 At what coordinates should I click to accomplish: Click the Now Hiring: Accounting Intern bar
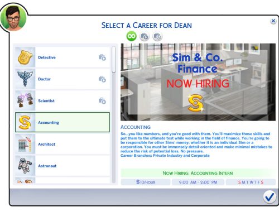tap(198, 173)
